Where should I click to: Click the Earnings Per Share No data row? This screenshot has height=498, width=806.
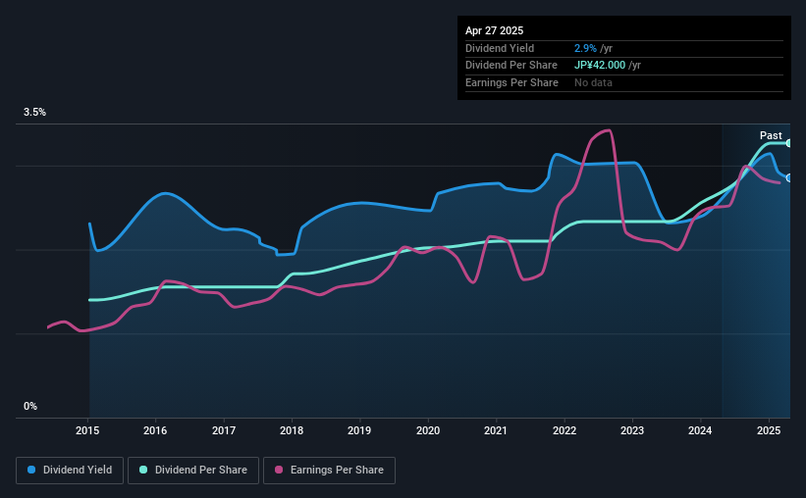tap(624, 82)
